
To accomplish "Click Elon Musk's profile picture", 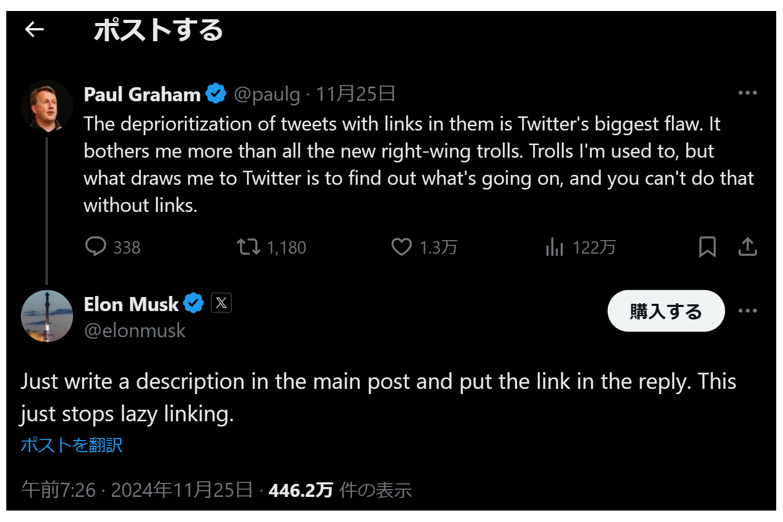I will tap(46, 316).
